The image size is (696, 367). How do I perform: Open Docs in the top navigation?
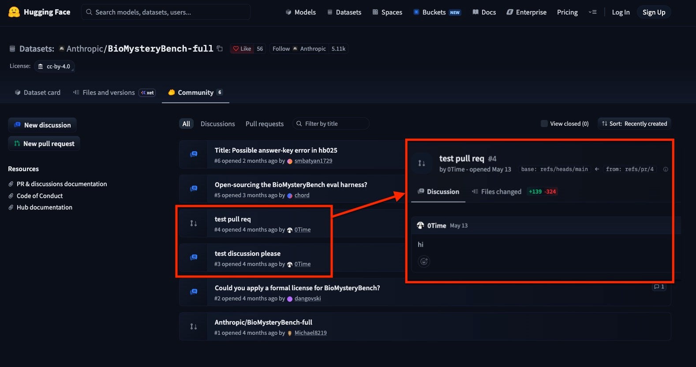(x=484, y=12)
